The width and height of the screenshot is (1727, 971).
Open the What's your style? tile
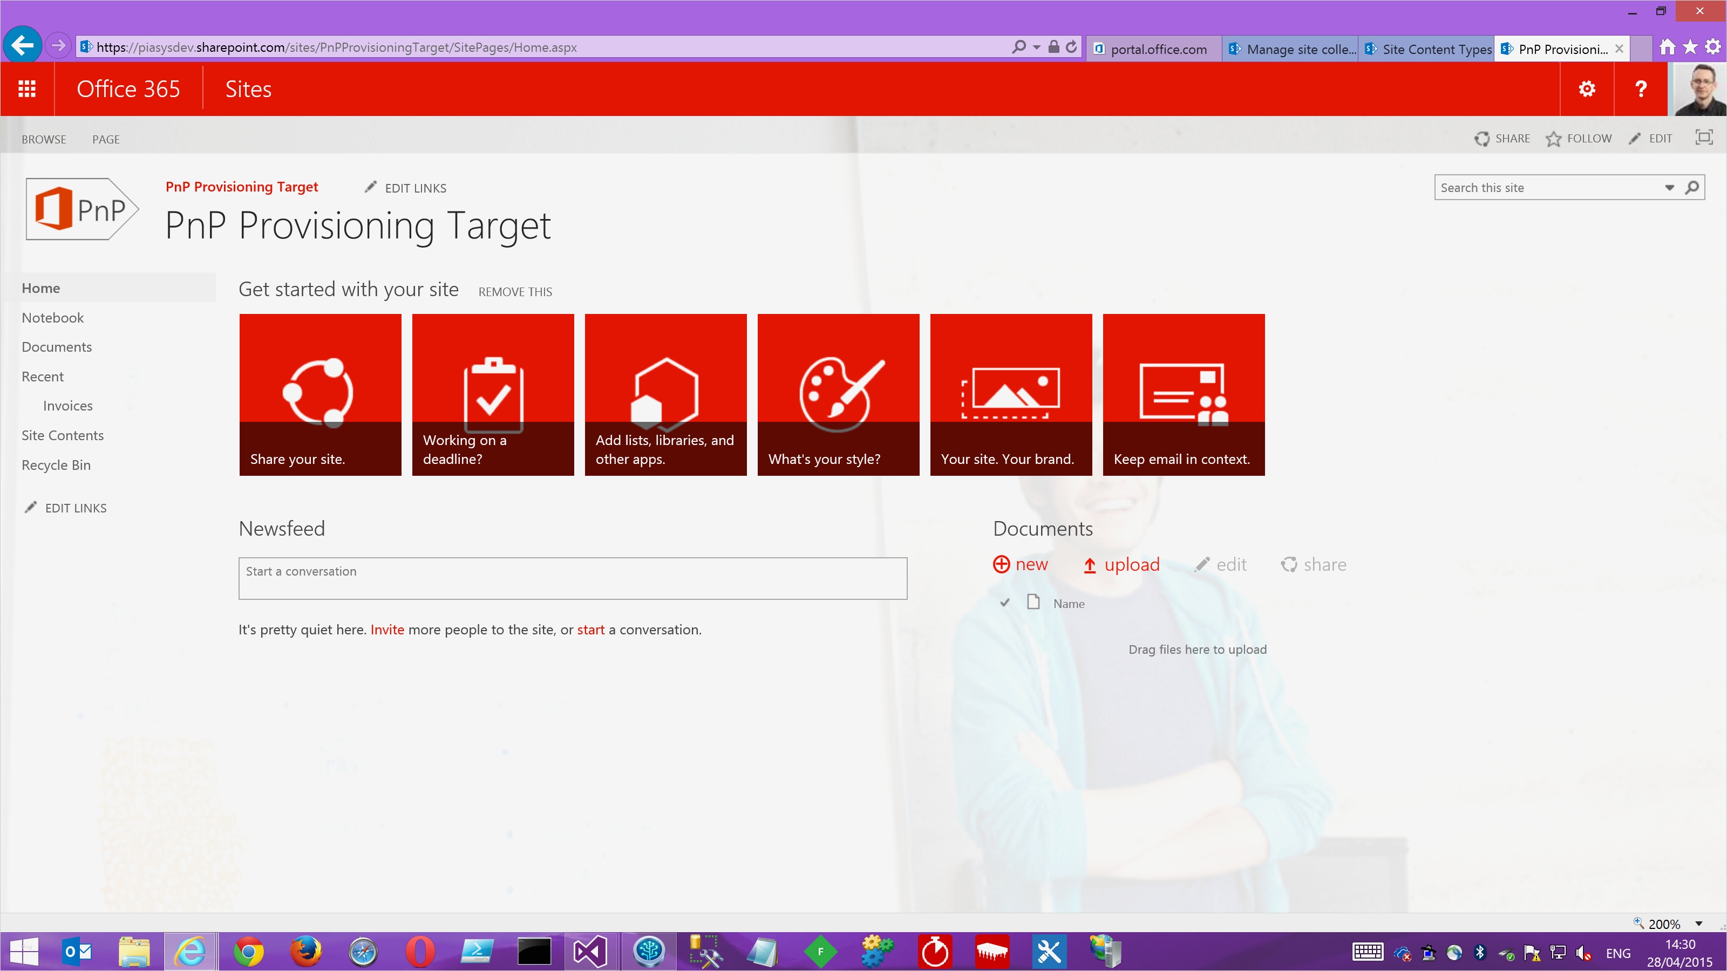(x=838, y=395)
